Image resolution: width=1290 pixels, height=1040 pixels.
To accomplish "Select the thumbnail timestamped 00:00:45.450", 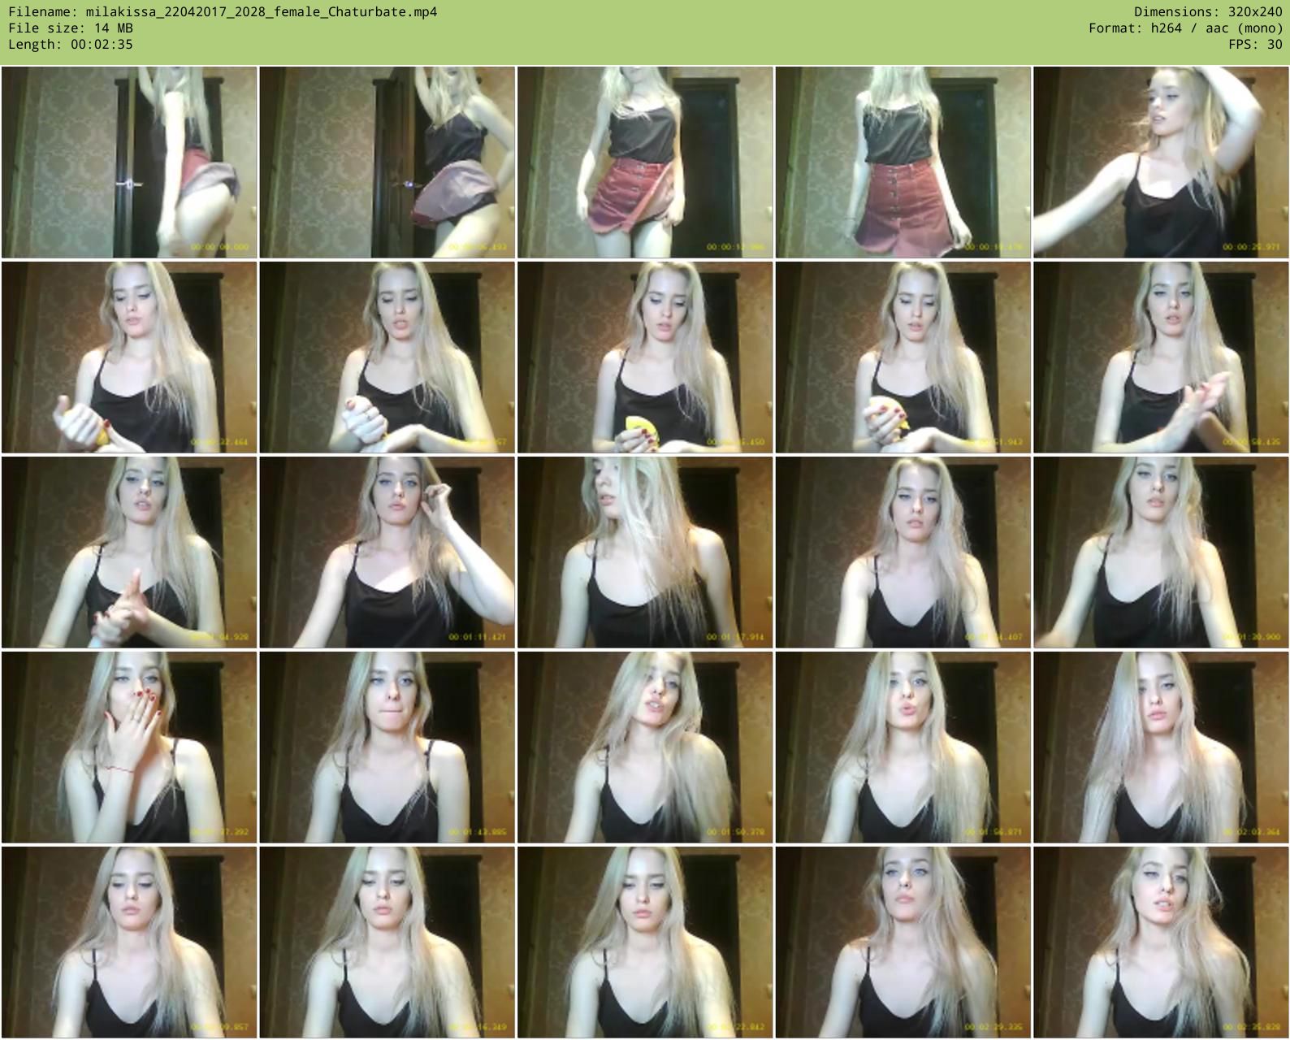I will click(x=645, y=357).
